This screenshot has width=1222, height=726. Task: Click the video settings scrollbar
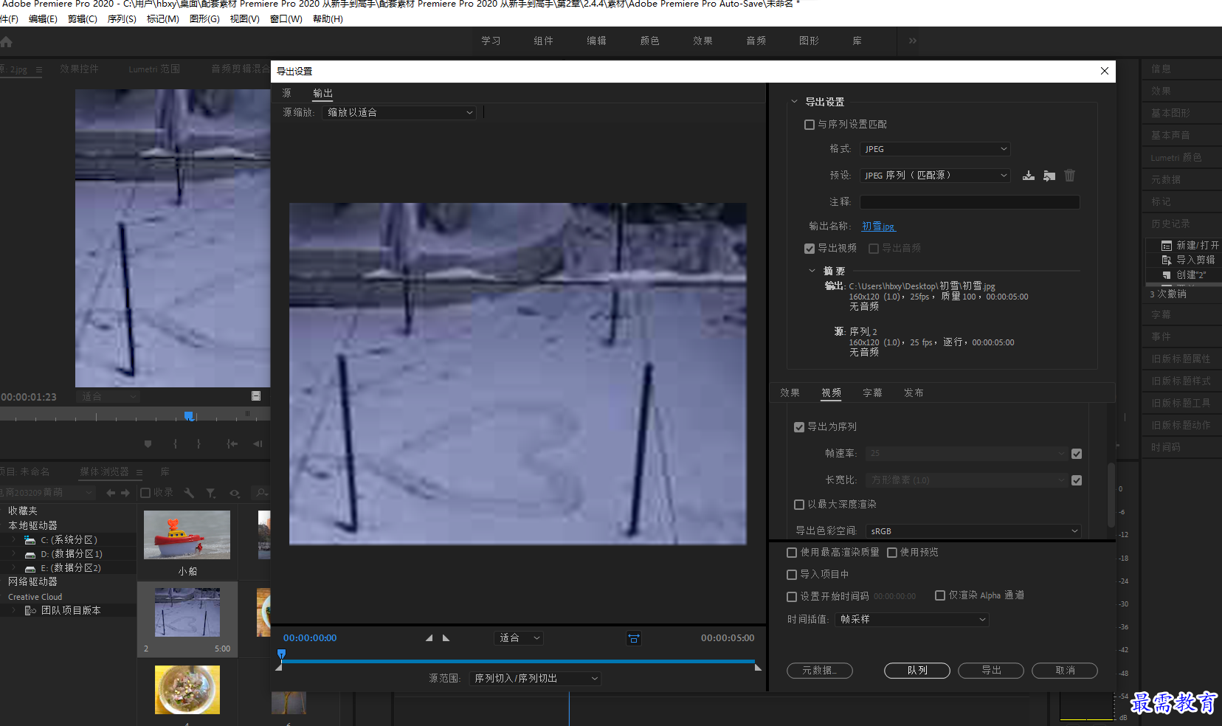[1111, 494]
